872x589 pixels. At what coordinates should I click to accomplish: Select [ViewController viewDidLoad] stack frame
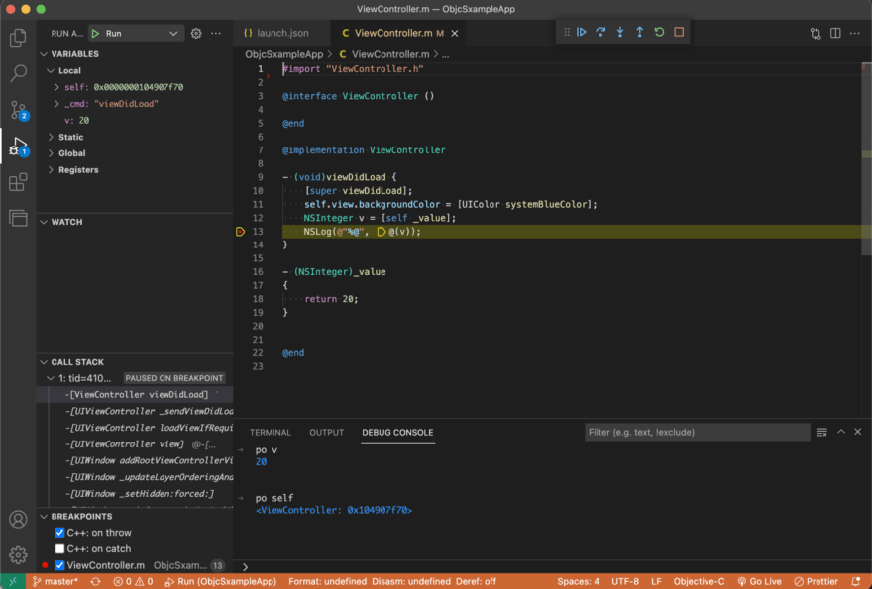tap(135, 395)
